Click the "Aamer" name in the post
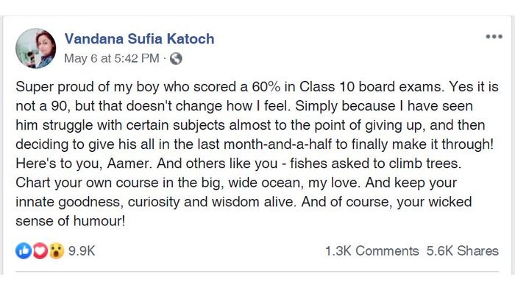The image size is (515, 291). coord(127,164)
